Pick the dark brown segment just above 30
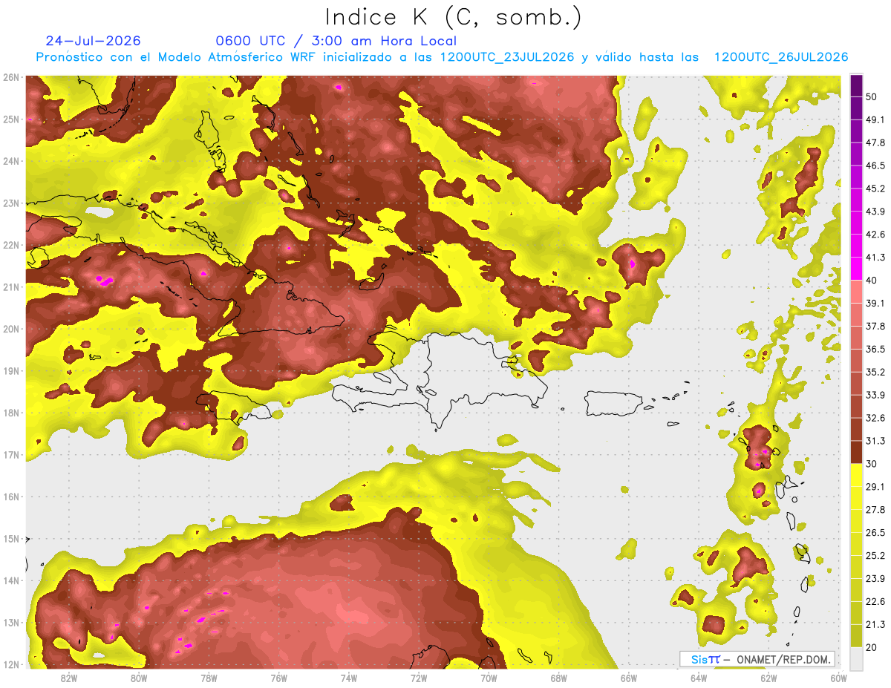891x688 pixels. (856, 453)
